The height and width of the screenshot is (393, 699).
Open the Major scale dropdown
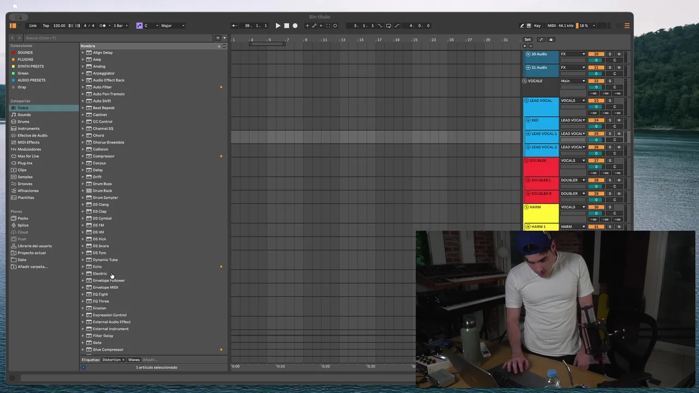click(x=173, y=26)
